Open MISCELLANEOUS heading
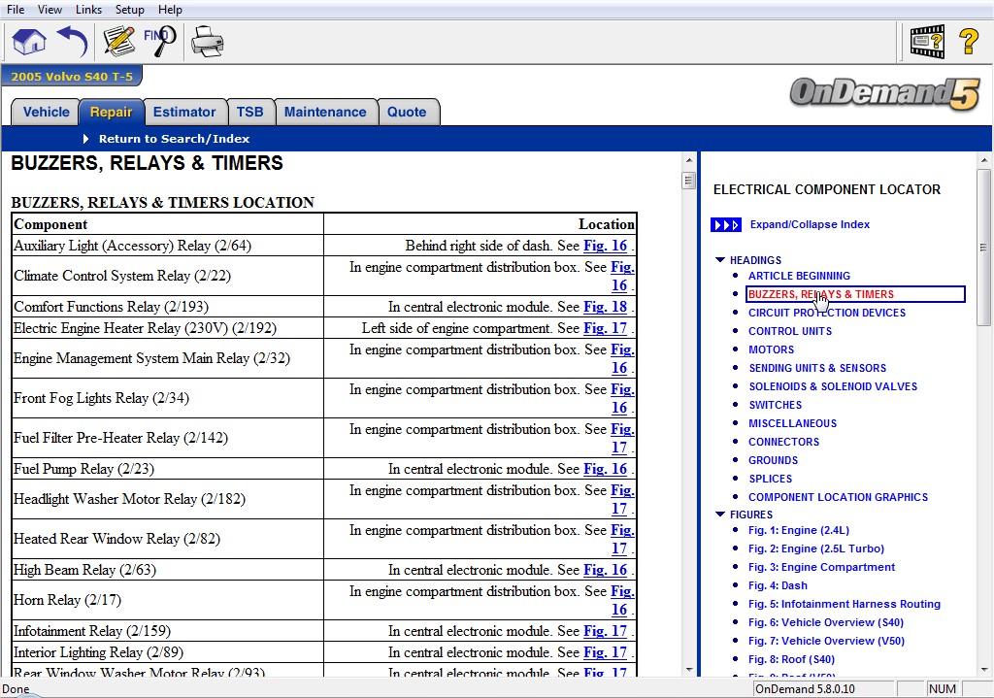 [792, 423]
